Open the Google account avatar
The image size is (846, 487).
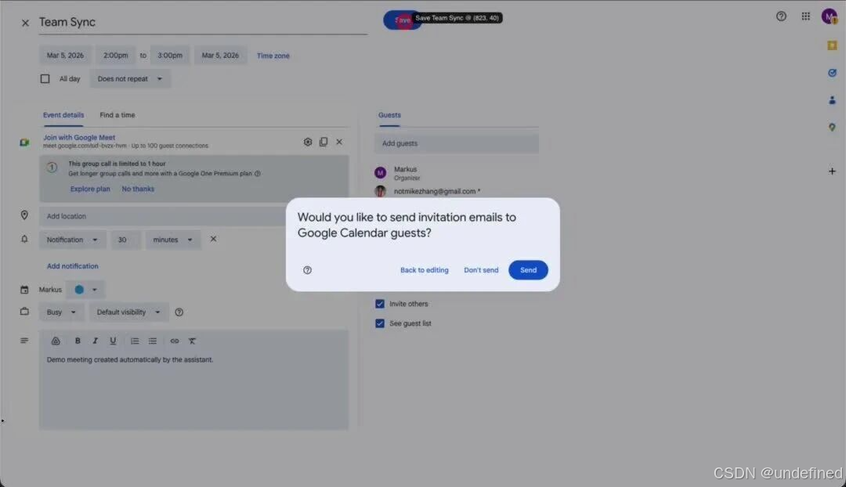(x=830, y=16)
